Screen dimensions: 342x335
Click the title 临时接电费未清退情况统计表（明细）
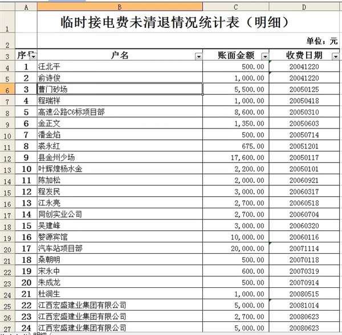click(175, 22)
